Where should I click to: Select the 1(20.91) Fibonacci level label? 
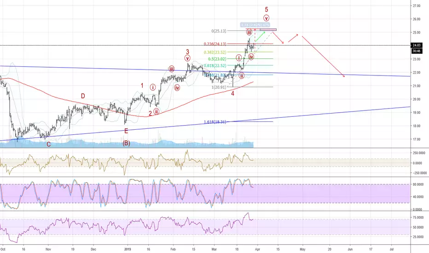[x=219, y=87]
